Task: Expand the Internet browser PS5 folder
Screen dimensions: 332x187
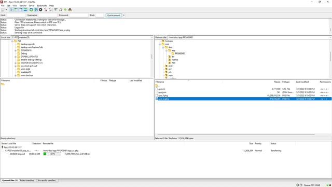Action: (x=16, y=63)
